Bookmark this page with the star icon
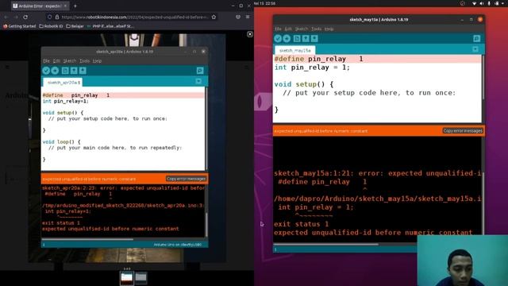This screenshot has height=286, width=508. tap(214, 17)
